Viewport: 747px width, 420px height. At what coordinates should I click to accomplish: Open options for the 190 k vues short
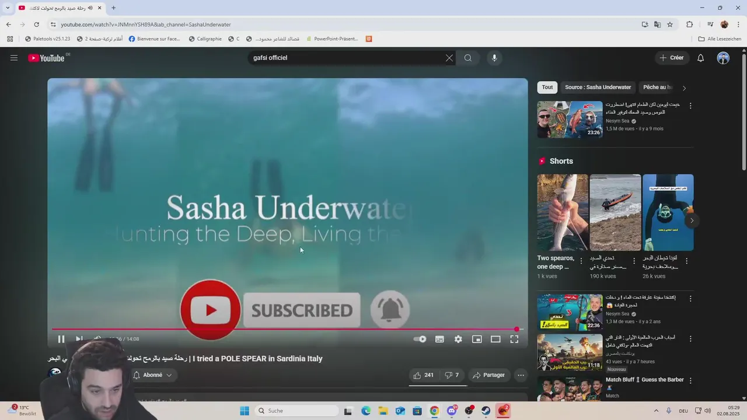pos(634,261)
